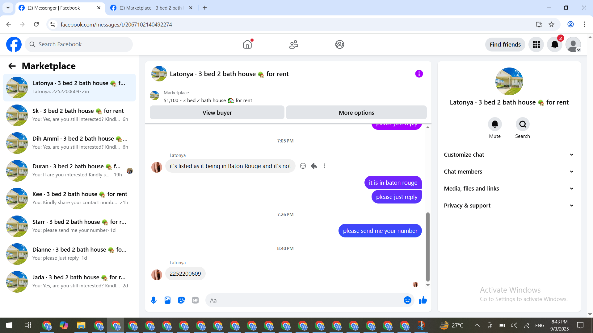The height and width of the screenshot is (333, 593).
Task: Close the Marketplace browser tab
Action: (191, 8)
